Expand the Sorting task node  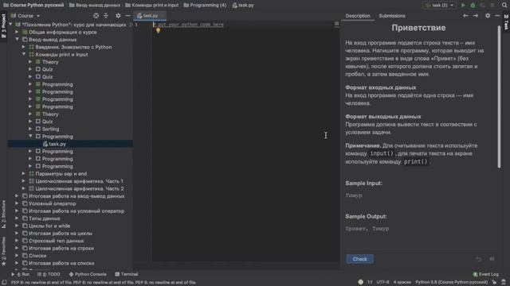point(30,129)
